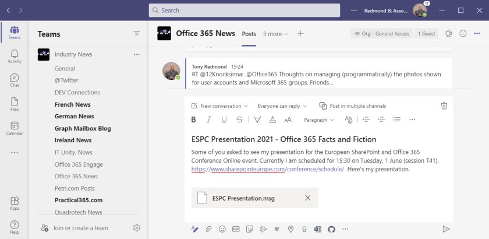Toggle strikethrough formatting
Screen dimensions: 489x239
click(239, 119)
